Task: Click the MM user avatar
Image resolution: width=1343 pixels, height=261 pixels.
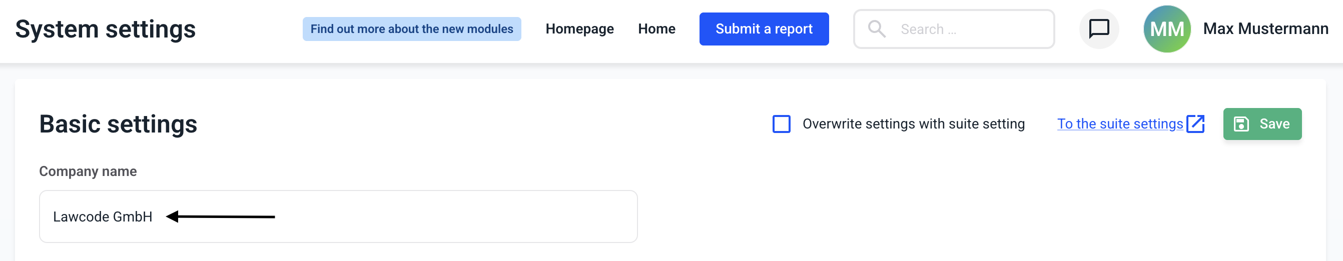Action: point(1166,29)
